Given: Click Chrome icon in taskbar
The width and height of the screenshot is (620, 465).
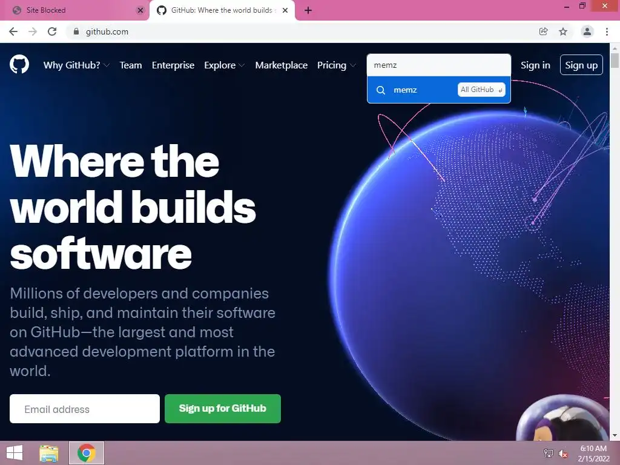Looking at the screenshot, I should tap(87, 453).
